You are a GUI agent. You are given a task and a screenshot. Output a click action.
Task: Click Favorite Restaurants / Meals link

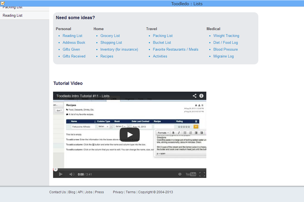(x=176, y=49)
